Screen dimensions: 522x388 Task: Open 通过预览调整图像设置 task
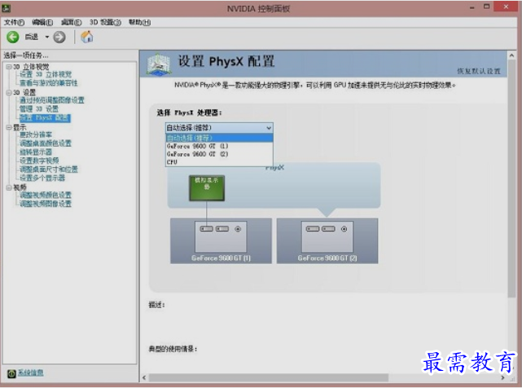[52, 100]
